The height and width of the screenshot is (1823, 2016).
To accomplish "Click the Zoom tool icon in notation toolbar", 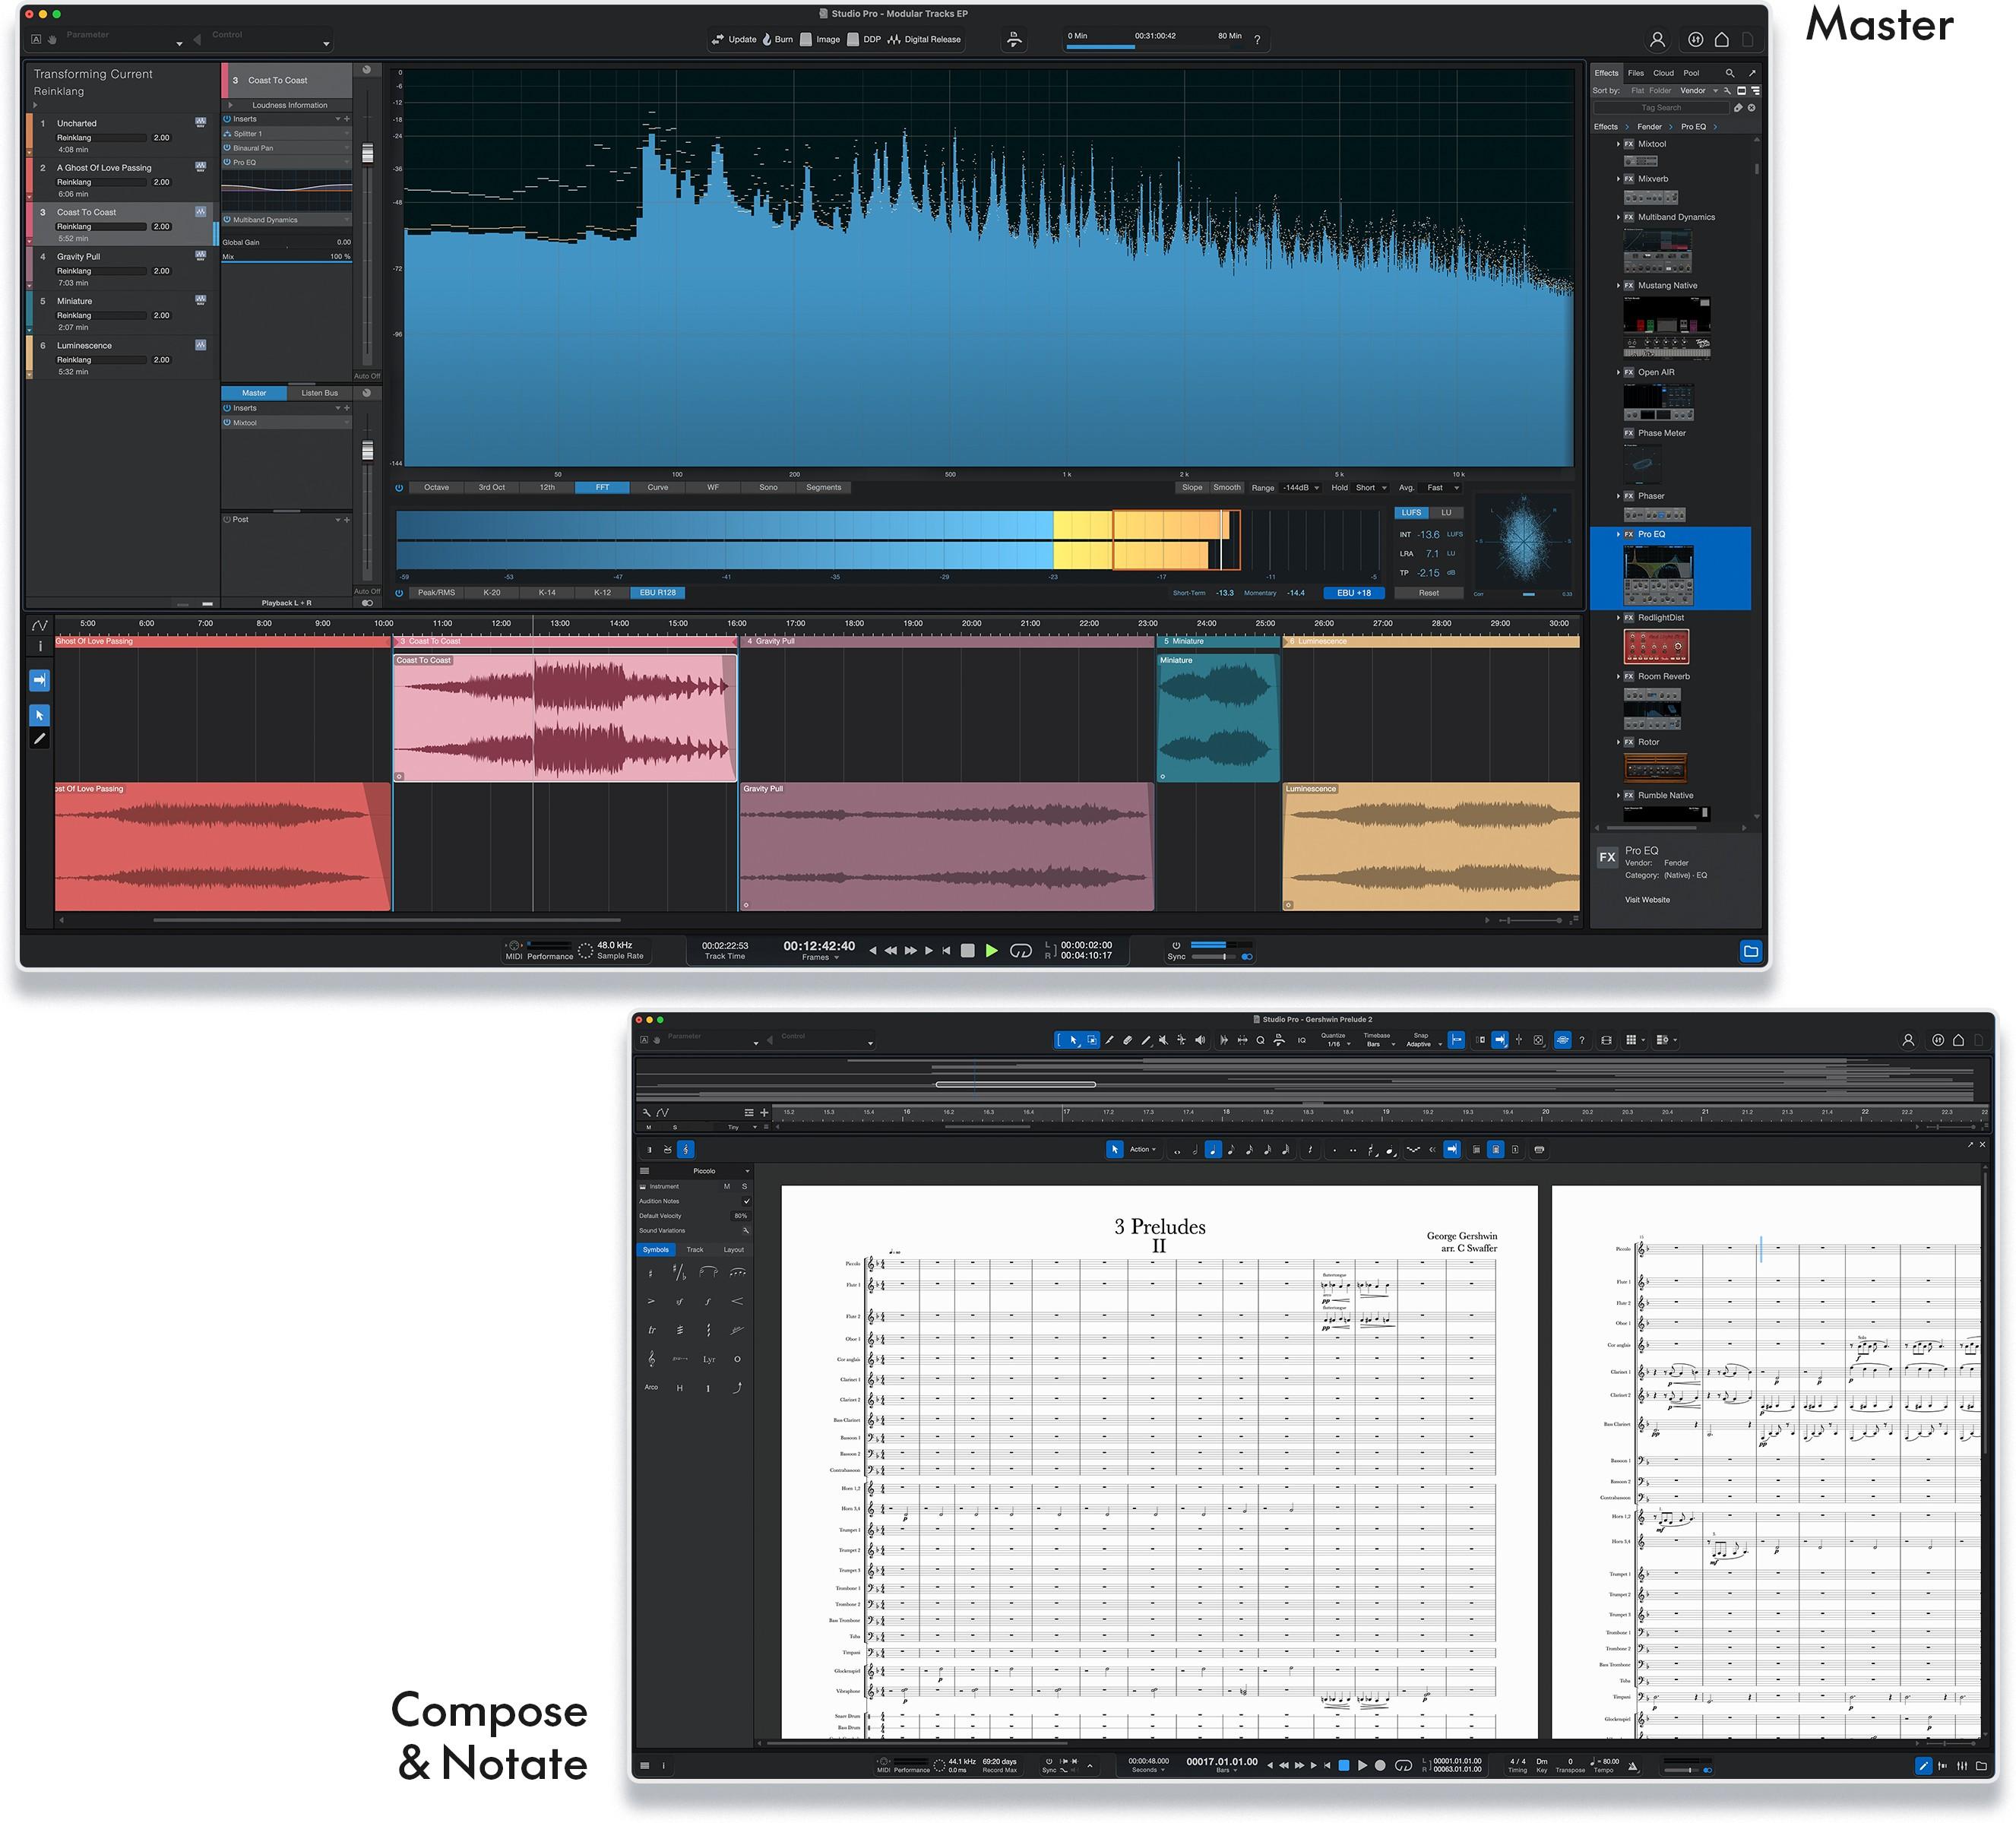I will point(1261,1042).
